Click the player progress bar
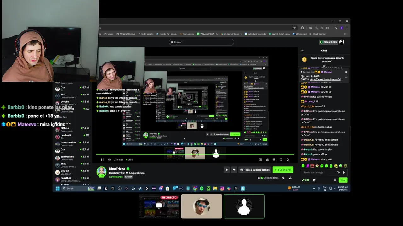Image resolution: width=403 pixels, height=226 pixels. pyautogui.click(x=195, y=154)
